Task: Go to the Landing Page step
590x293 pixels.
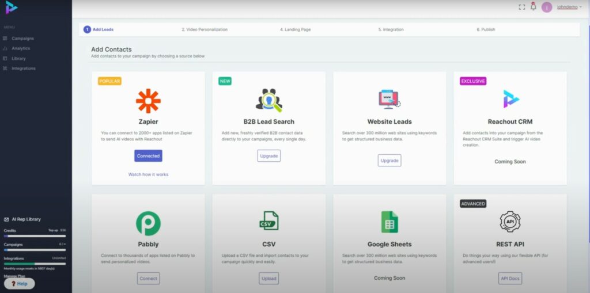Action: point(296,29)
